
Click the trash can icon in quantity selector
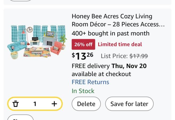pyautogui.click(x=16, y=104)
